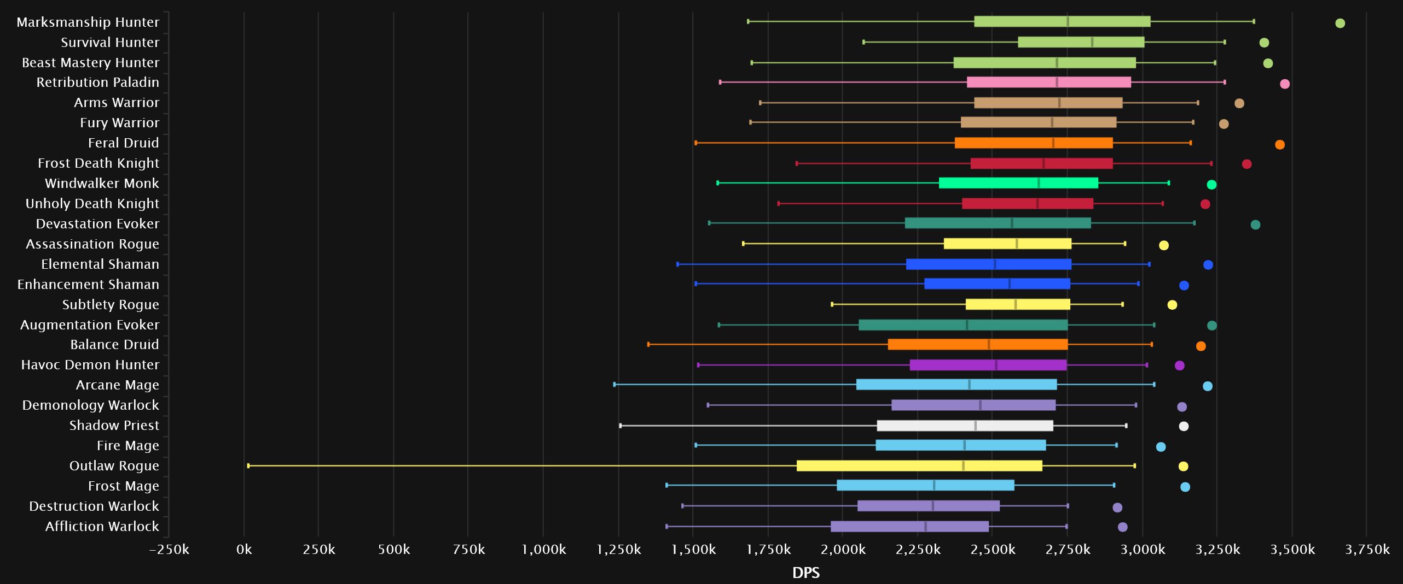Click the Enhancement Shaman label

88,285
